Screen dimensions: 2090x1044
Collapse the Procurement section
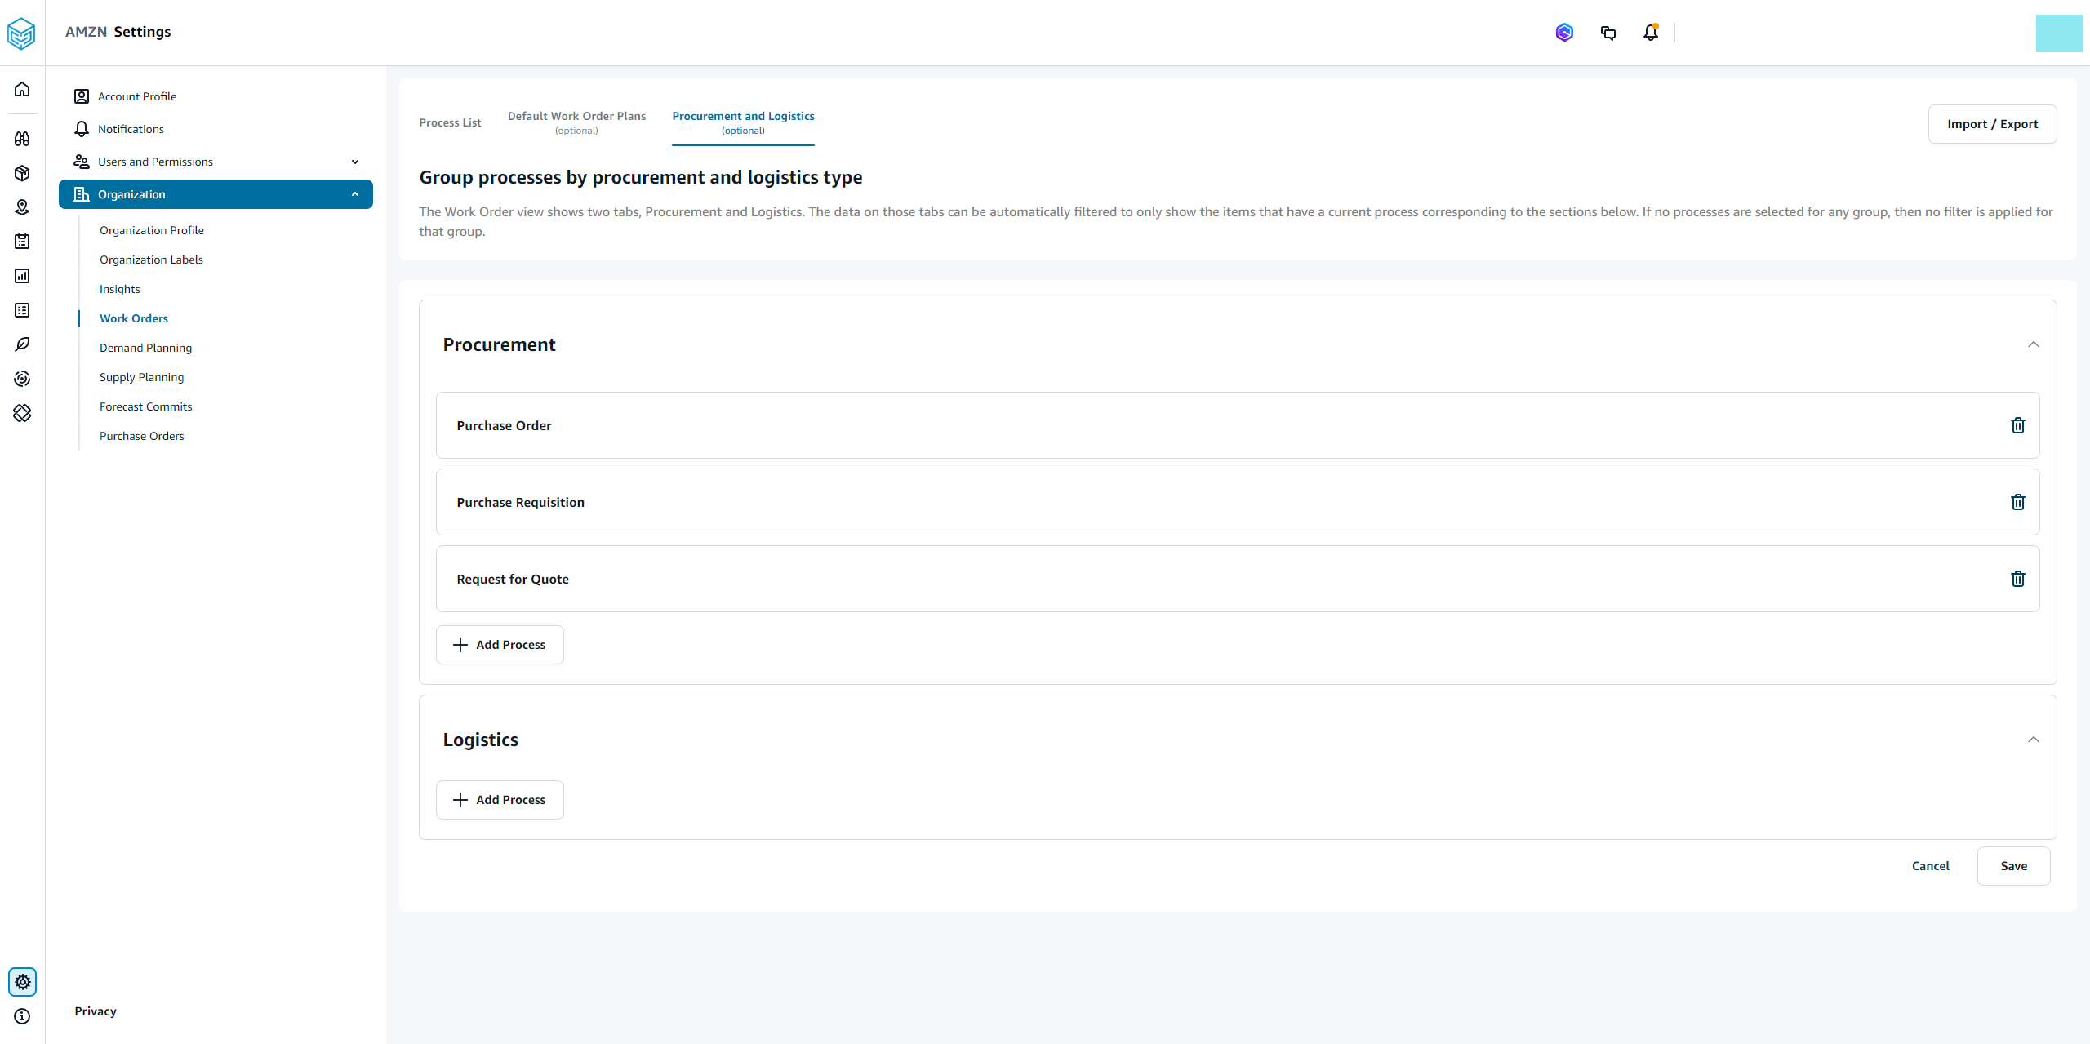(2031, 344)
